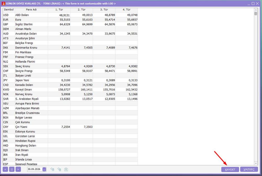262x176 pixels.
Task: Select the SAR 1. Tür value 13,0282
Action: pyautogui.click(x=65, y=99)
